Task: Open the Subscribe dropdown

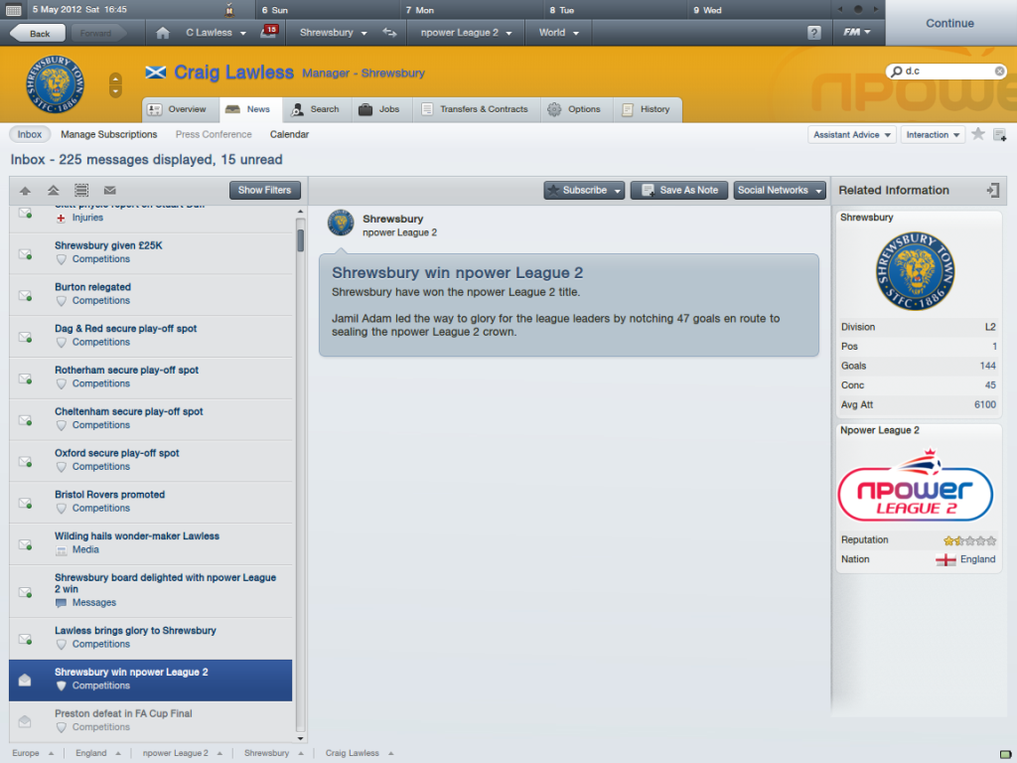Action: (584, 190)
